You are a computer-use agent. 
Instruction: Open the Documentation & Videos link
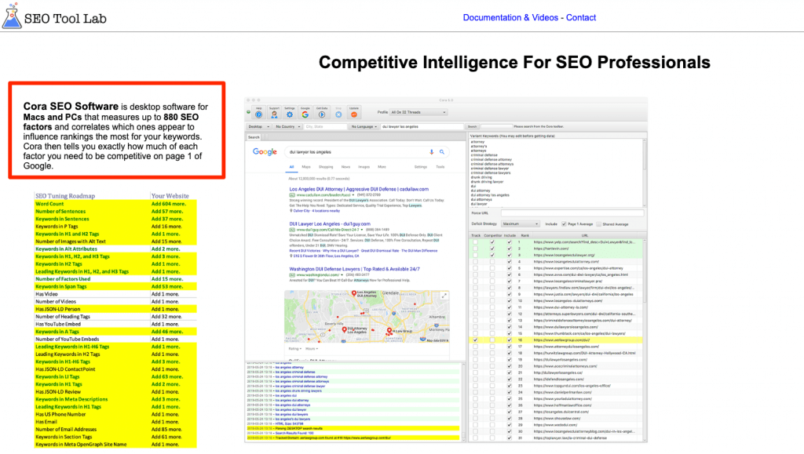coord(510,17)
